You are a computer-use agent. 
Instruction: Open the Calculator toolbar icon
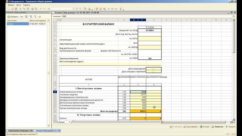pyautogui.click(x=97, y=9)
